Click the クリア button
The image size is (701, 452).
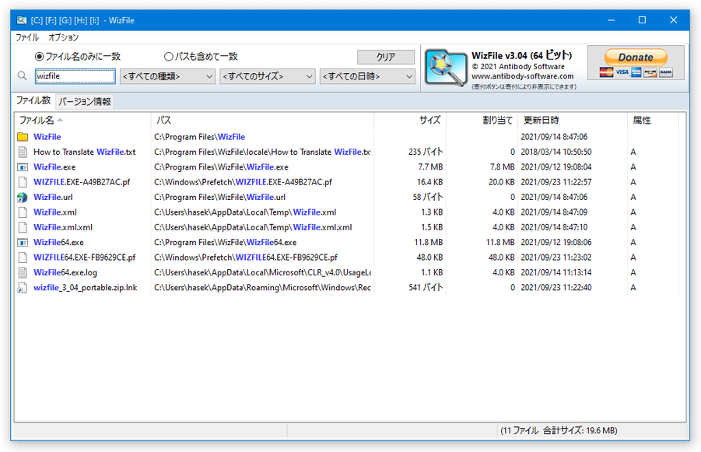point(386,58)
